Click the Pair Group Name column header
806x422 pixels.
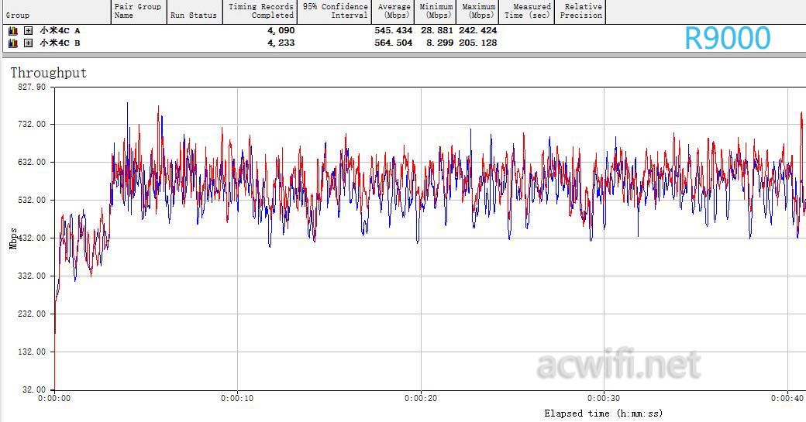pos(138,11)
